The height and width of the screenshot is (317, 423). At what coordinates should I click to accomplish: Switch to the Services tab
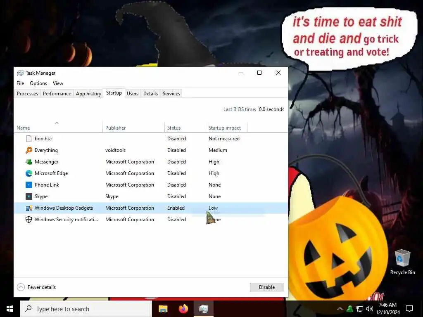coord(171,94)
